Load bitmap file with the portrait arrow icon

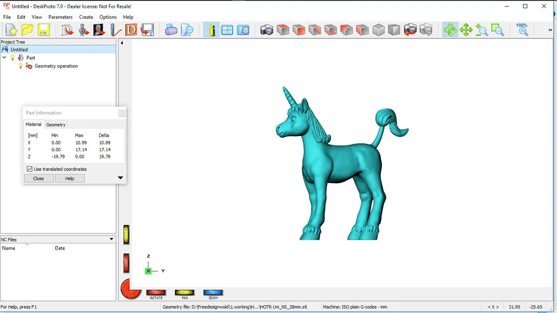point(99,30)
